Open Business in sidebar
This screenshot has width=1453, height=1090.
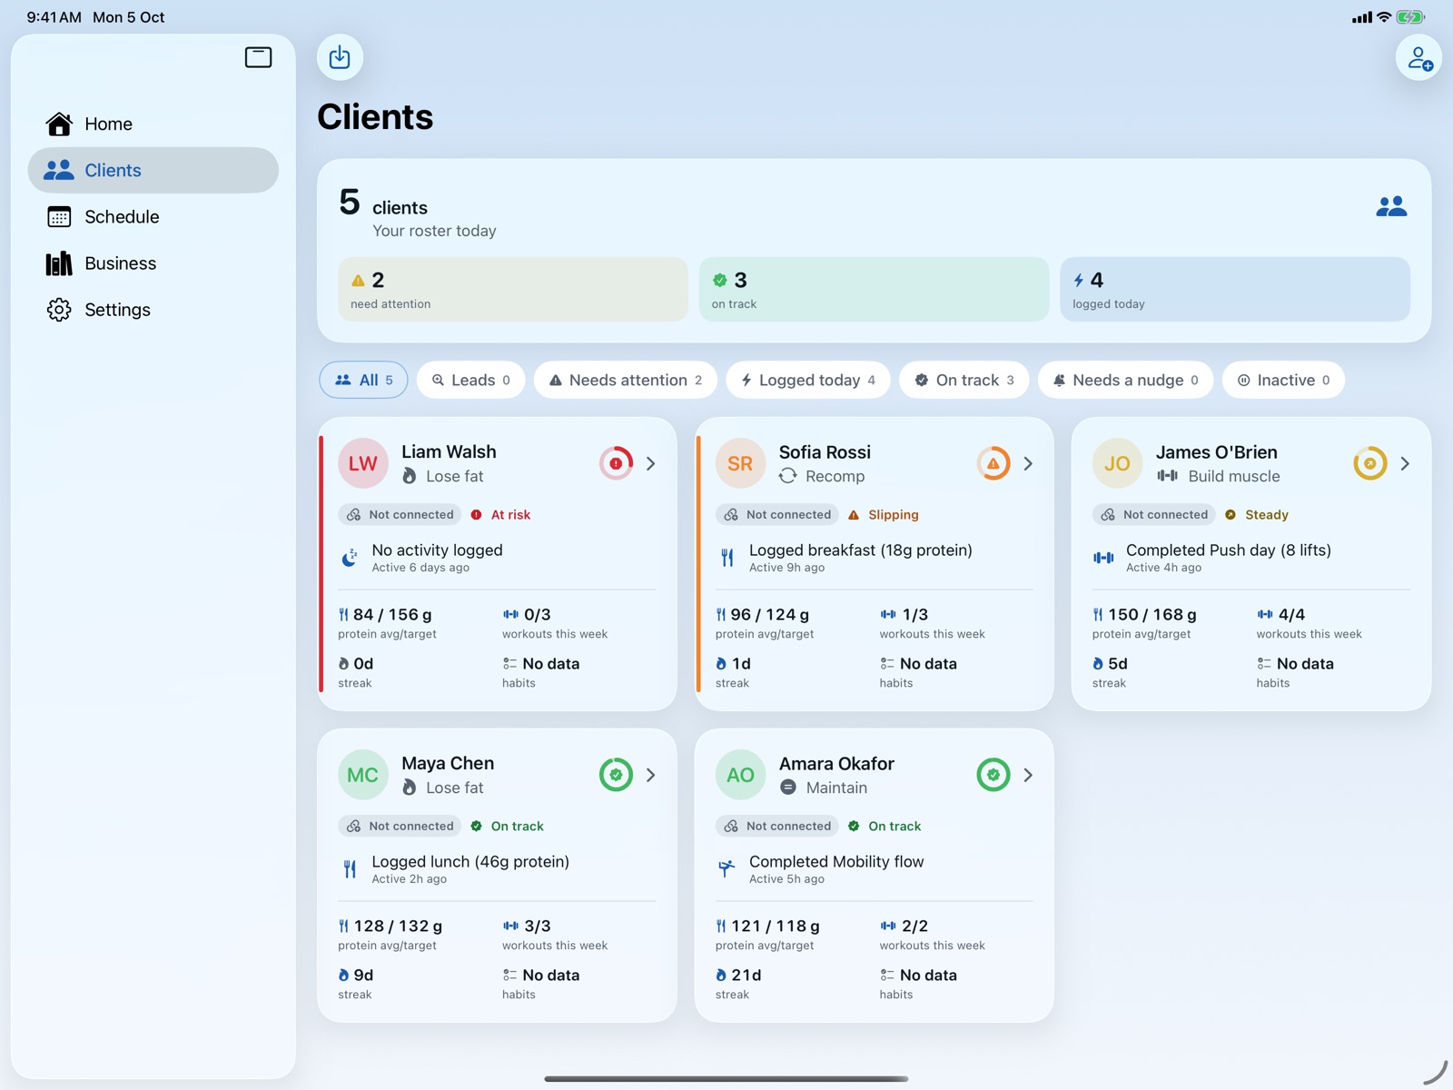(x=153, y=263)
